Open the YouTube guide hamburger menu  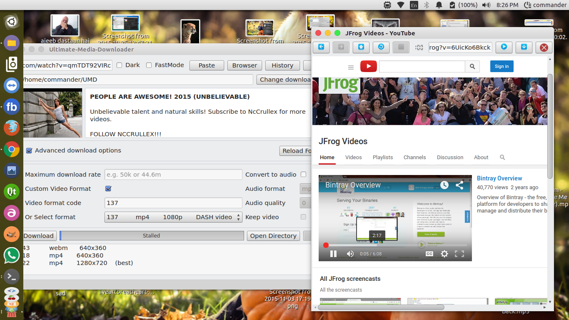tap(351, 67)
